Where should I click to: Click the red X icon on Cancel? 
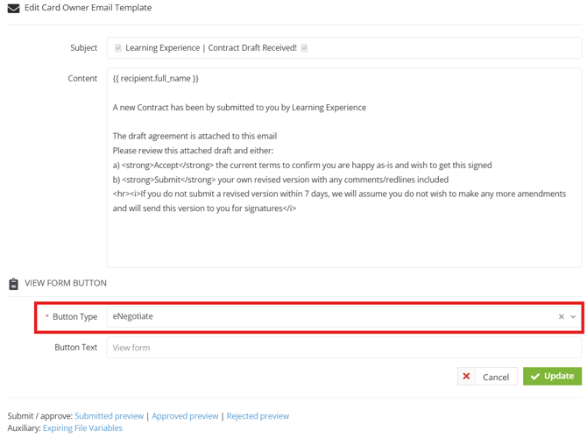click(466, 376)
